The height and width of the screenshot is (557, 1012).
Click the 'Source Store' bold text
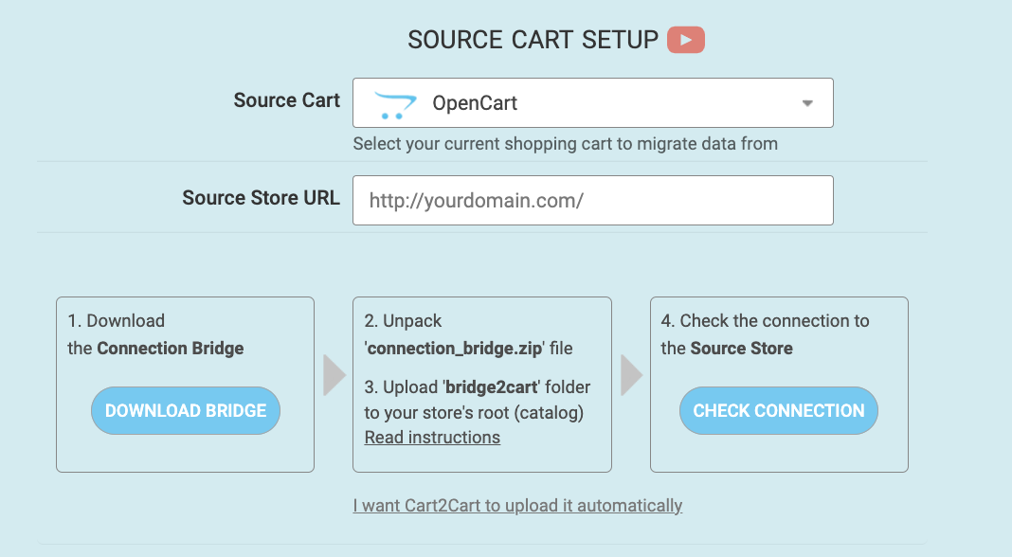tap(742, 349)
